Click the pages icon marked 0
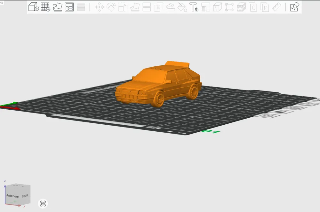The width and height of the screenshot is (320, 212). 253,7
